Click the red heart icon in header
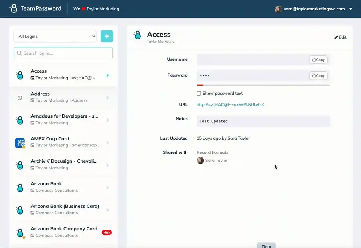The height and width of the screenshot is (248, 361). (x=83, y=9)
